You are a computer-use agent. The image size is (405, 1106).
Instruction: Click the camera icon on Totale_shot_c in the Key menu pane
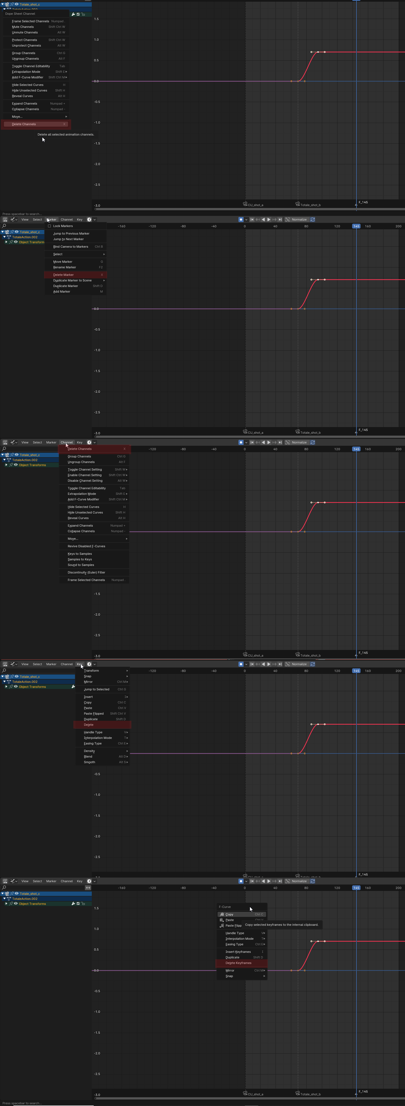7,677
